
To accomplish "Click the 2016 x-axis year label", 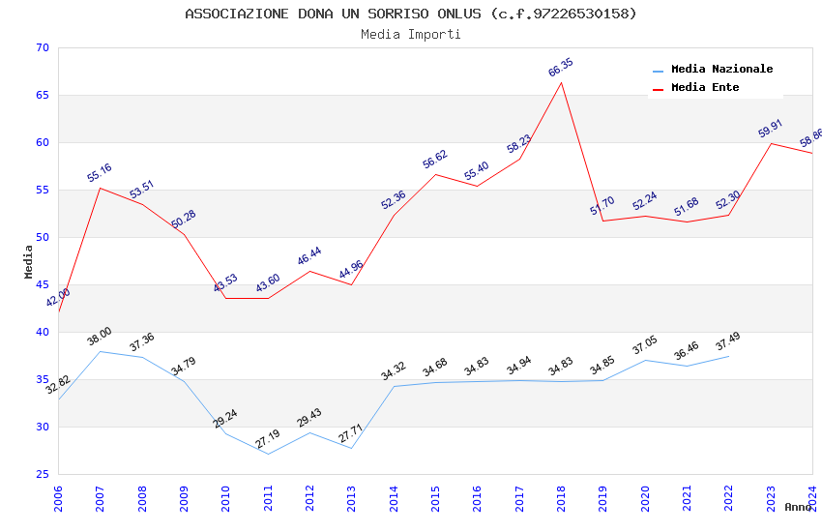I will coord(477,498).
